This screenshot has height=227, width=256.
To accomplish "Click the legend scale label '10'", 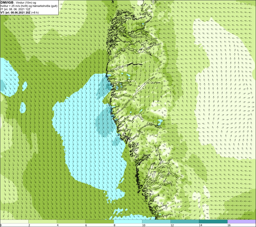I will pyautogui.click(x=144, y=225).
